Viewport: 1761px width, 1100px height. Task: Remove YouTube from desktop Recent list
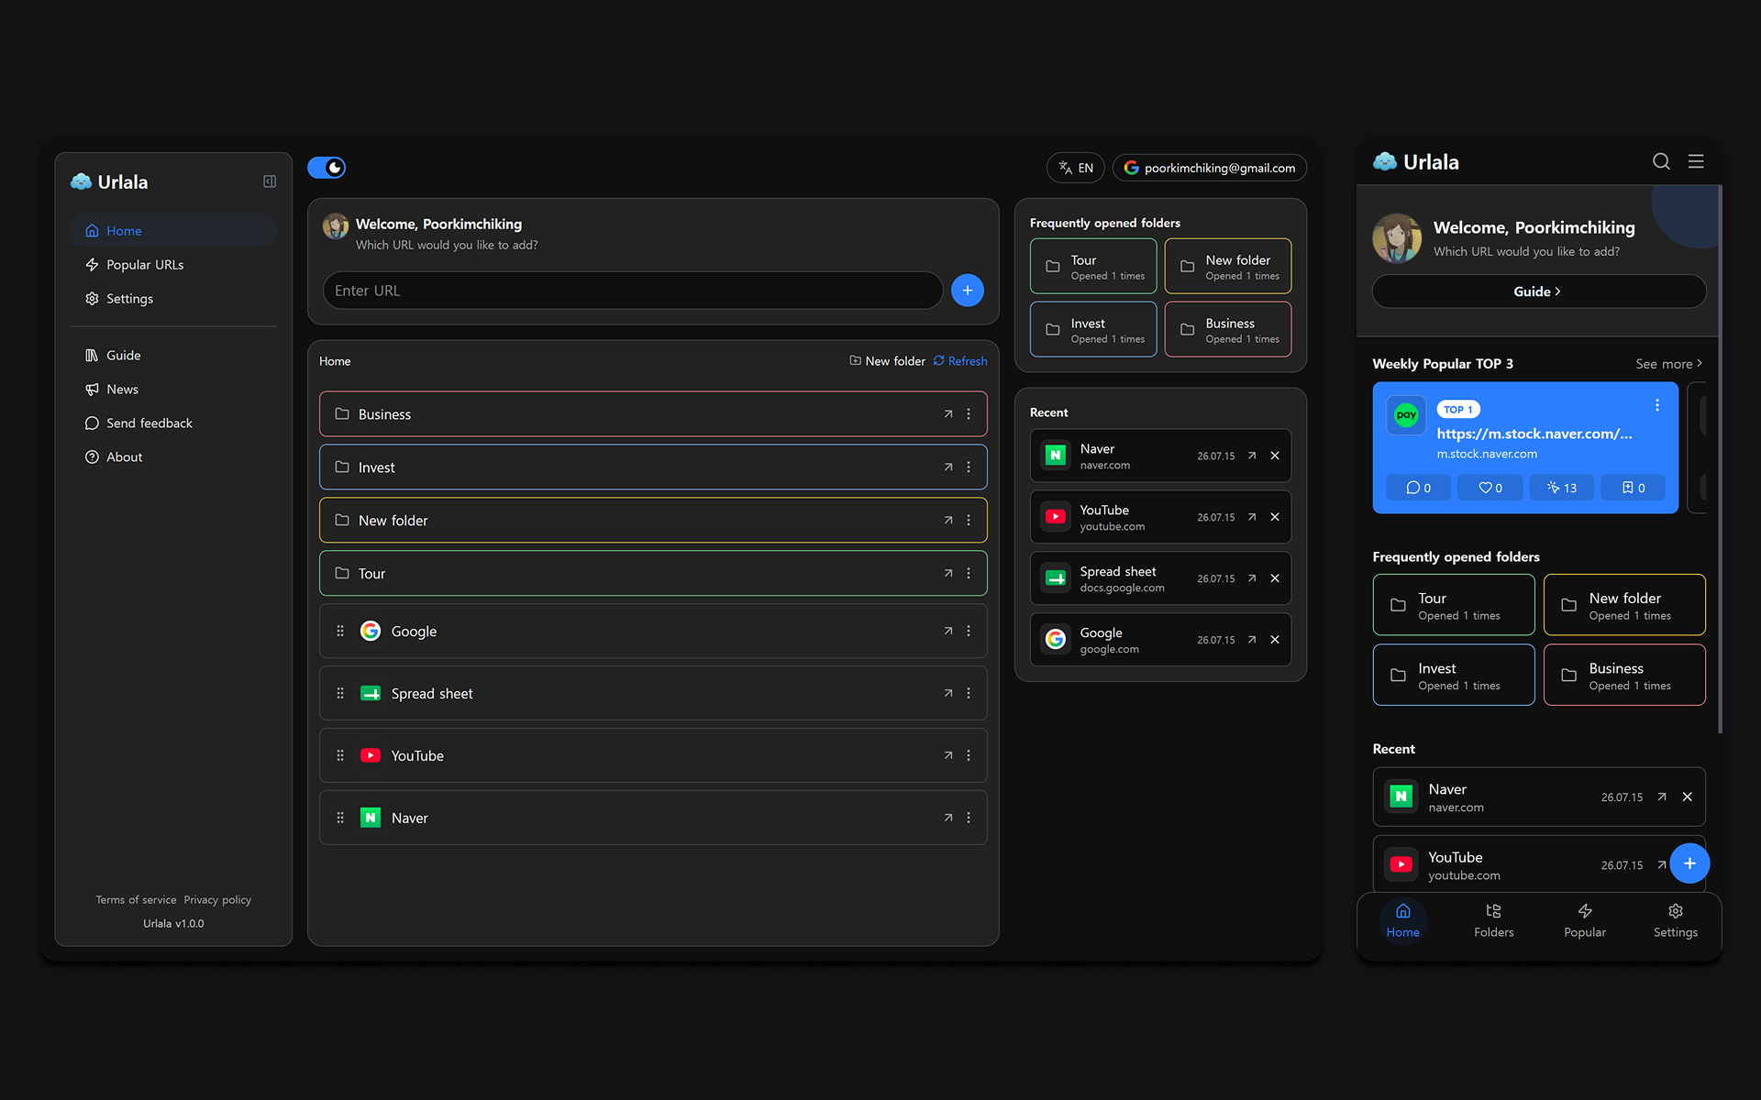coord(1275,518)
